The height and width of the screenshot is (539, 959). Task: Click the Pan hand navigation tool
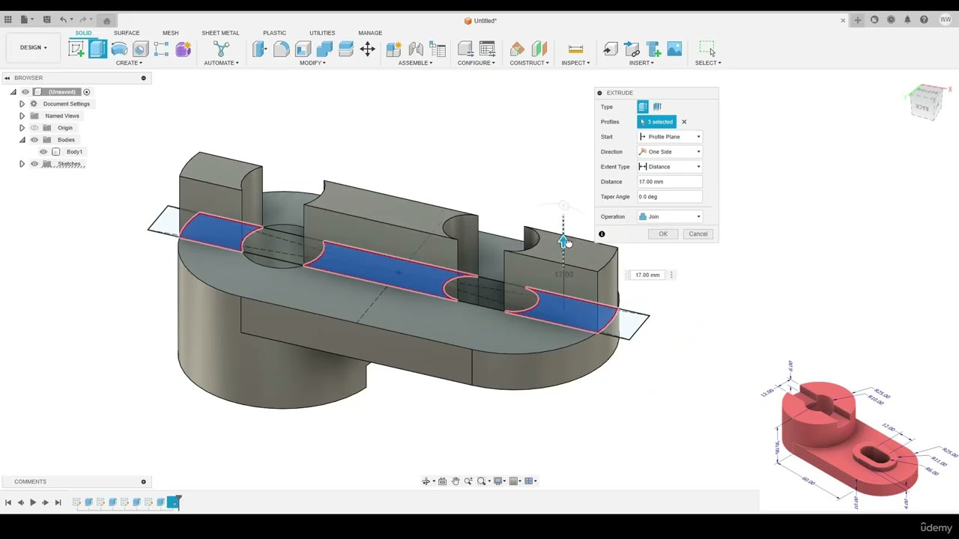455,481
